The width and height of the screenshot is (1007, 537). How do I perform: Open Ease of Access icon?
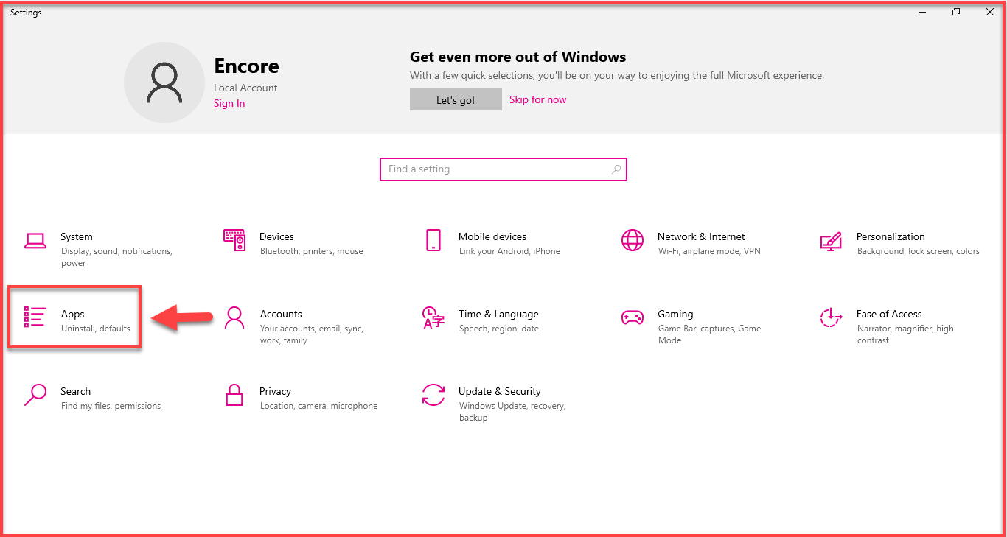pos(831,317)
